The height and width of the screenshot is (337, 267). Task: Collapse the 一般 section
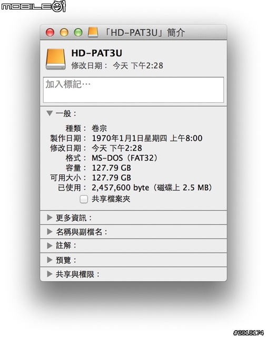tap(50, 113)
